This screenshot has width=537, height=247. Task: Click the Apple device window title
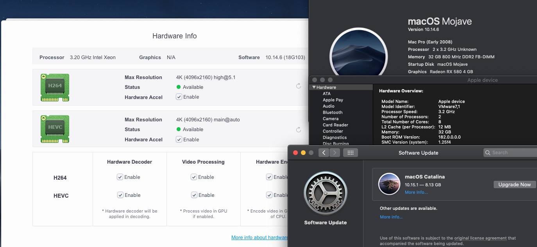click(483, 80)
